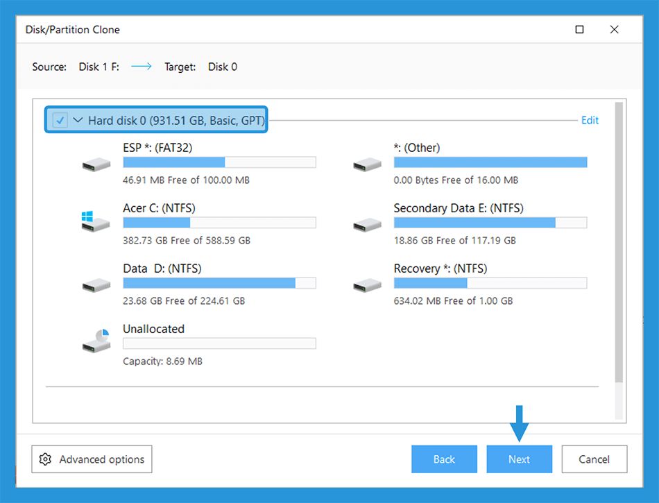The width and height of the screenshot is (659, 503).
Task: Click the gear icon in Advanced options
Action: [45, 459]
